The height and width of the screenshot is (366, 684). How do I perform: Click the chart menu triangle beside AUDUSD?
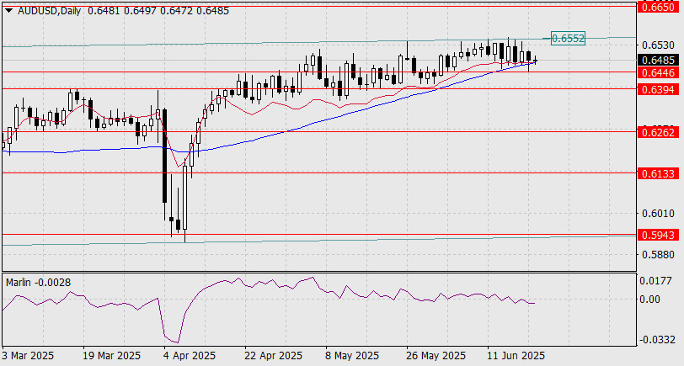coord(8,11)
